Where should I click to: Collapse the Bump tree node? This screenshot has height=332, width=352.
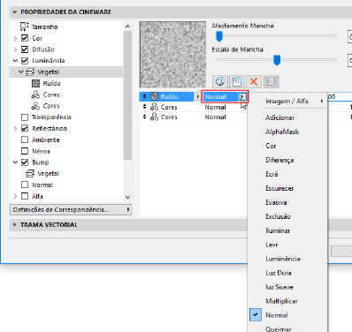(x=15, y=162)
